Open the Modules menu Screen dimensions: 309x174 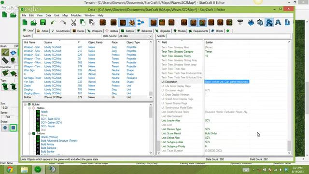tap(76, 15)
